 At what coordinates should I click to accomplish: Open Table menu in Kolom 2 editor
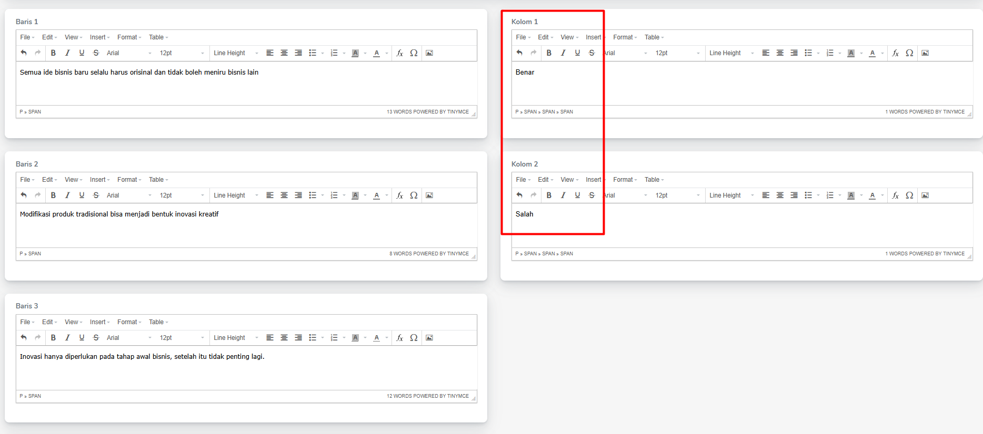tap(654, 180)
